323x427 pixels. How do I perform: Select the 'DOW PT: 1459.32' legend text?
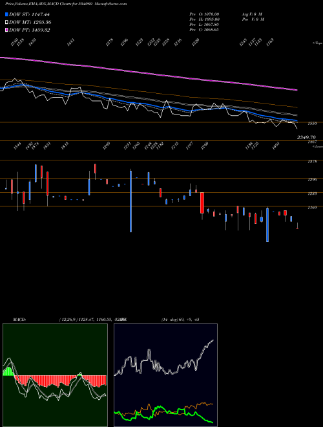point(29,30)
